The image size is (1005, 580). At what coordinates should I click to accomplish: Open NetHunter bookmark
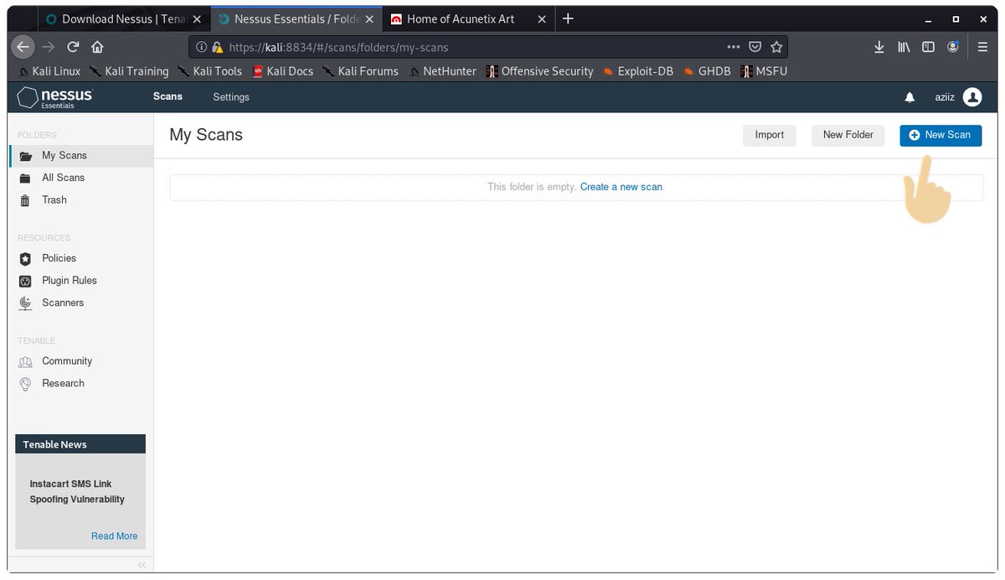click(x=442, y=71)
